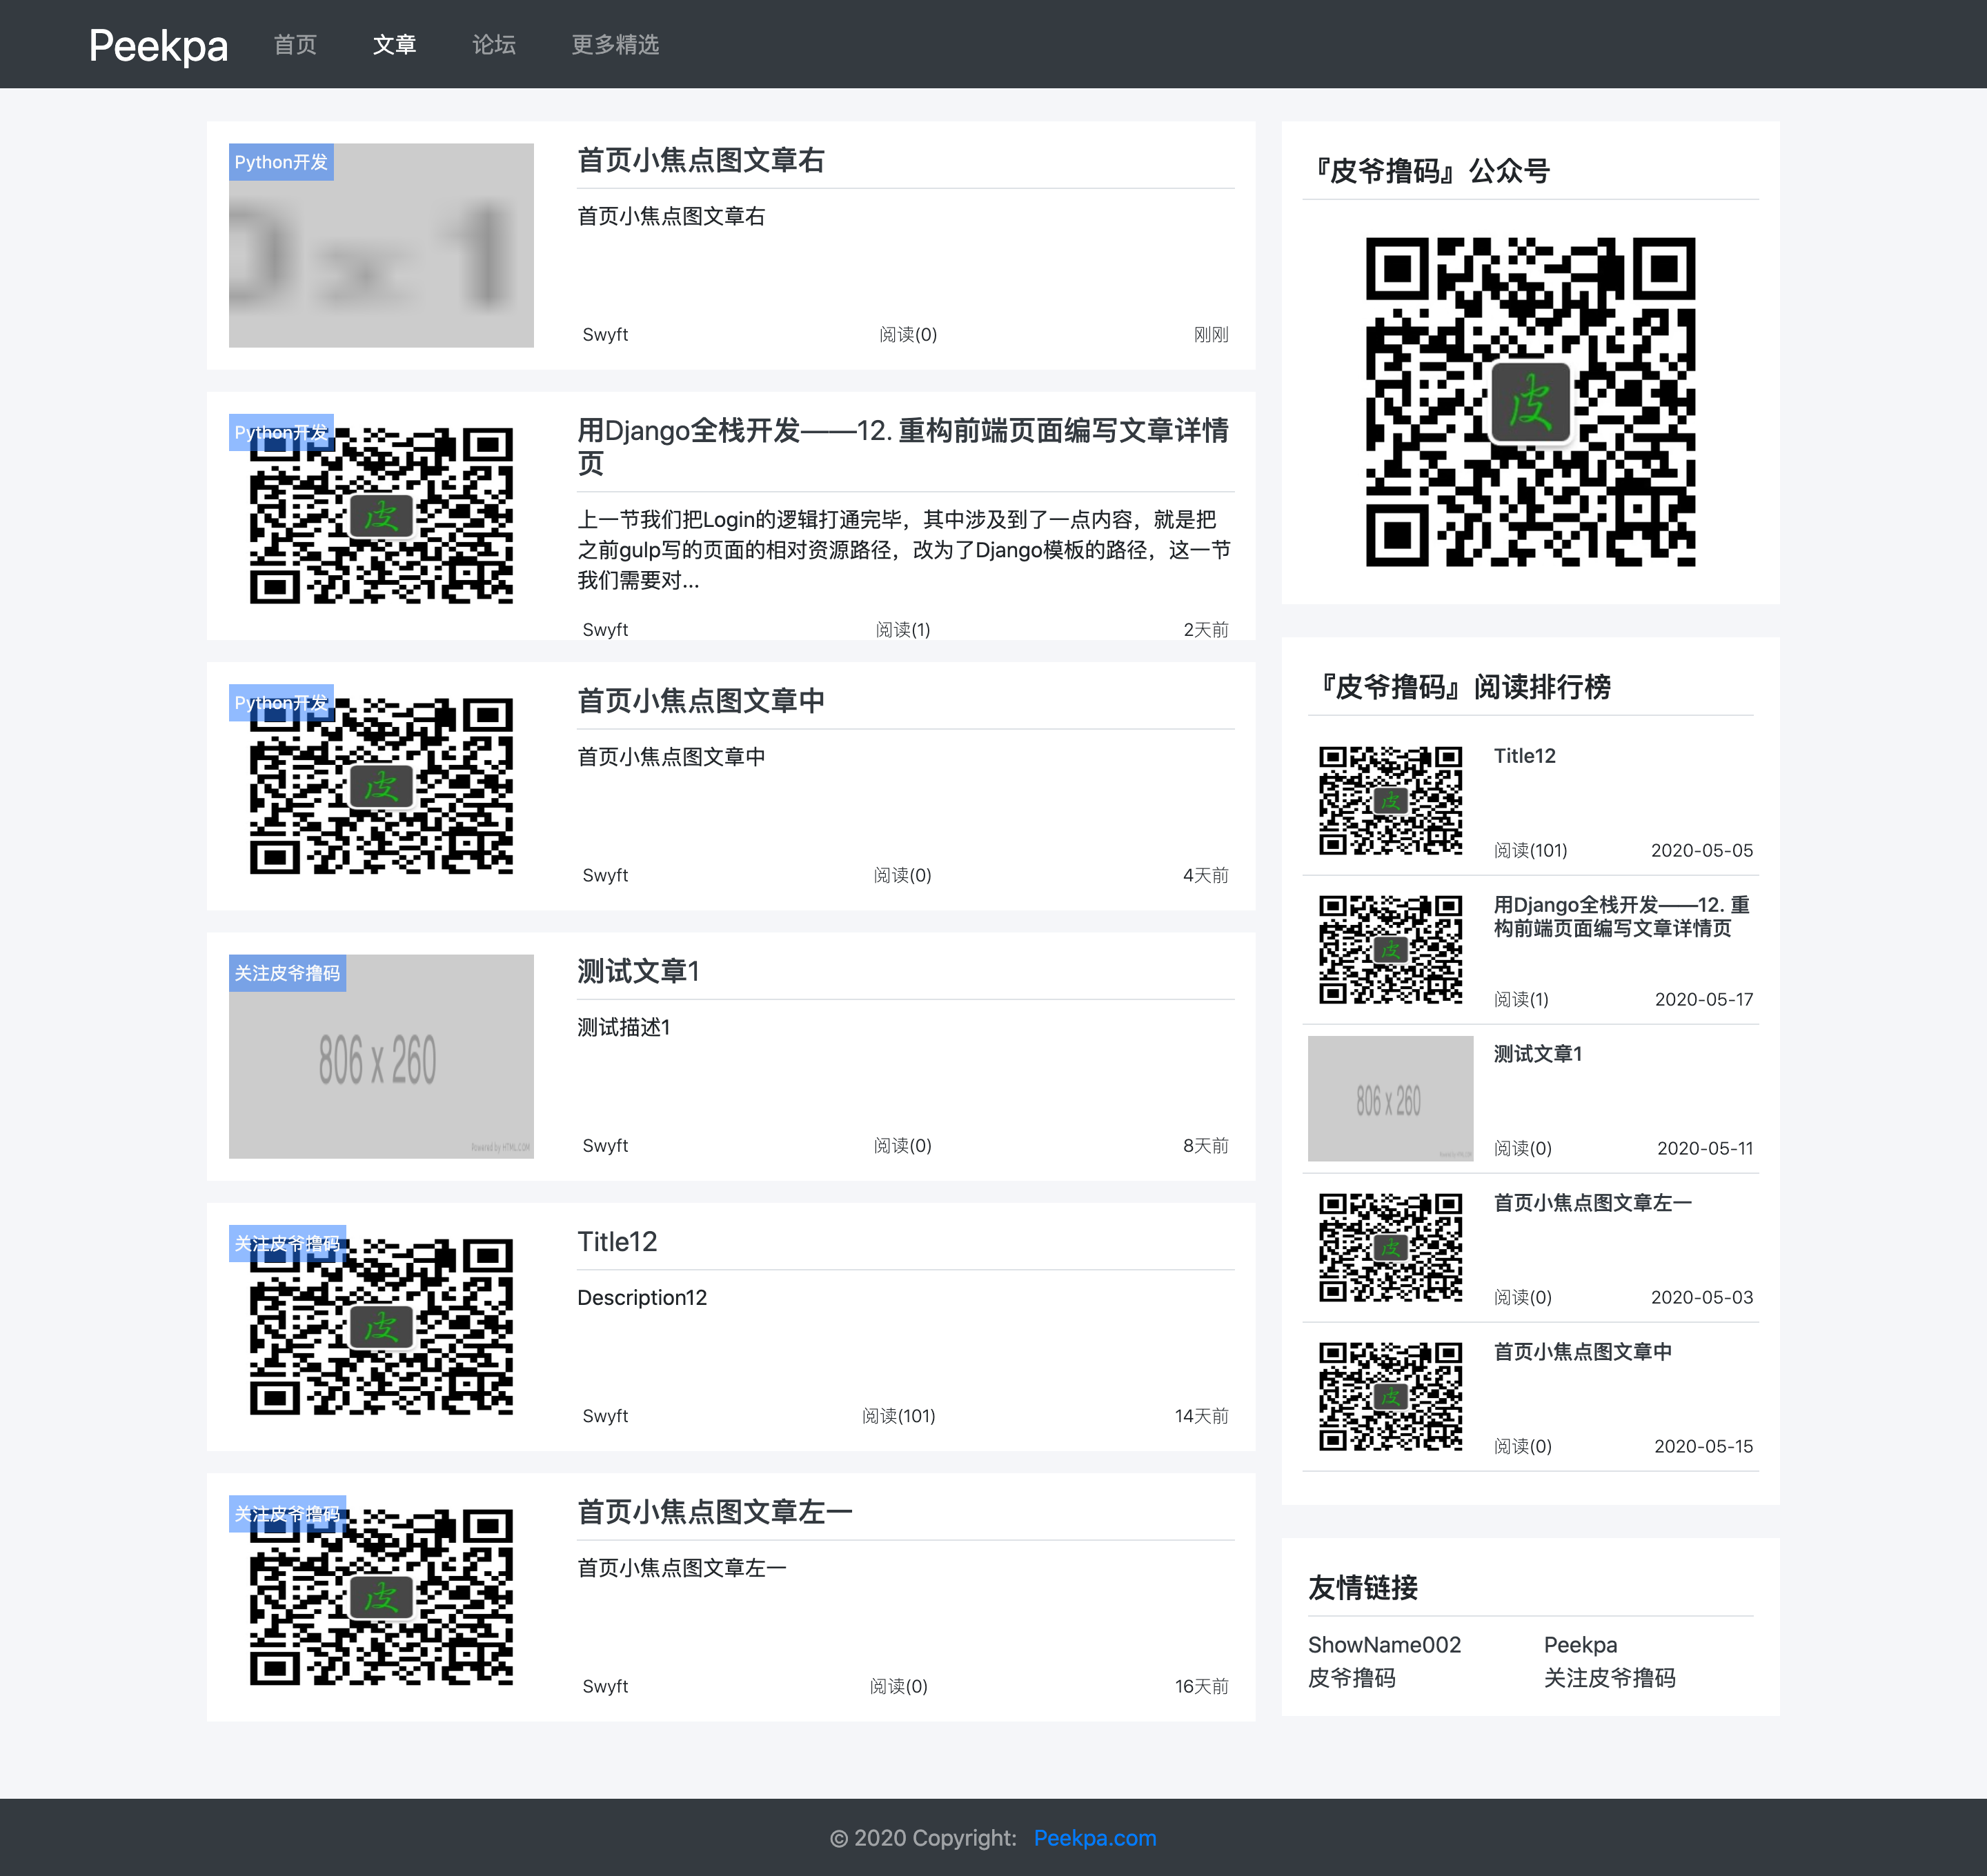Click QR thumbnail of 首页小焦点图文章左一 card

(382, 1598)
